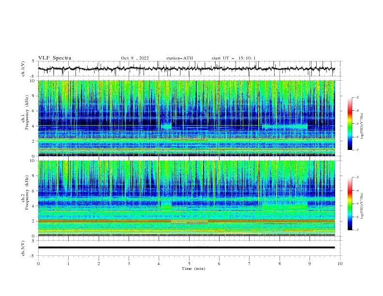
Task: Click time axis tick label "3"
Action: pos(129,264)
